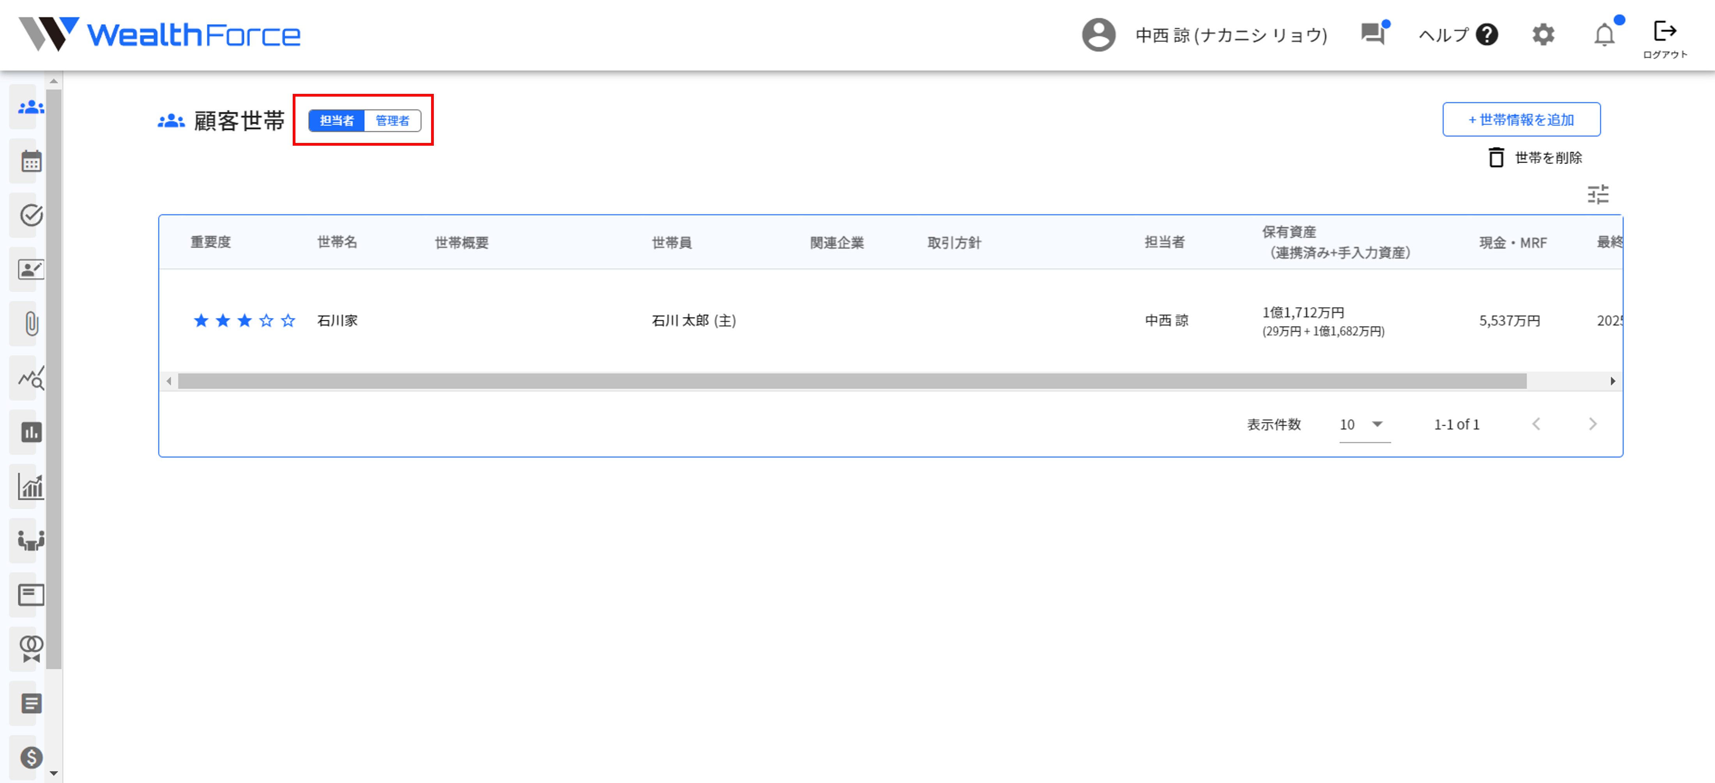
Task: Open the settings gear icon
Action: coord(1543,35)
